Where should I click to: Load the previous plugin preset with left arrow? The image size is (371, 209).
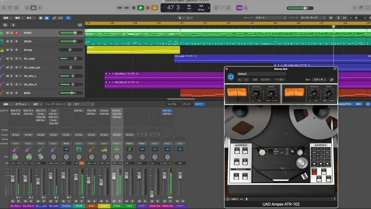(240, 80)
